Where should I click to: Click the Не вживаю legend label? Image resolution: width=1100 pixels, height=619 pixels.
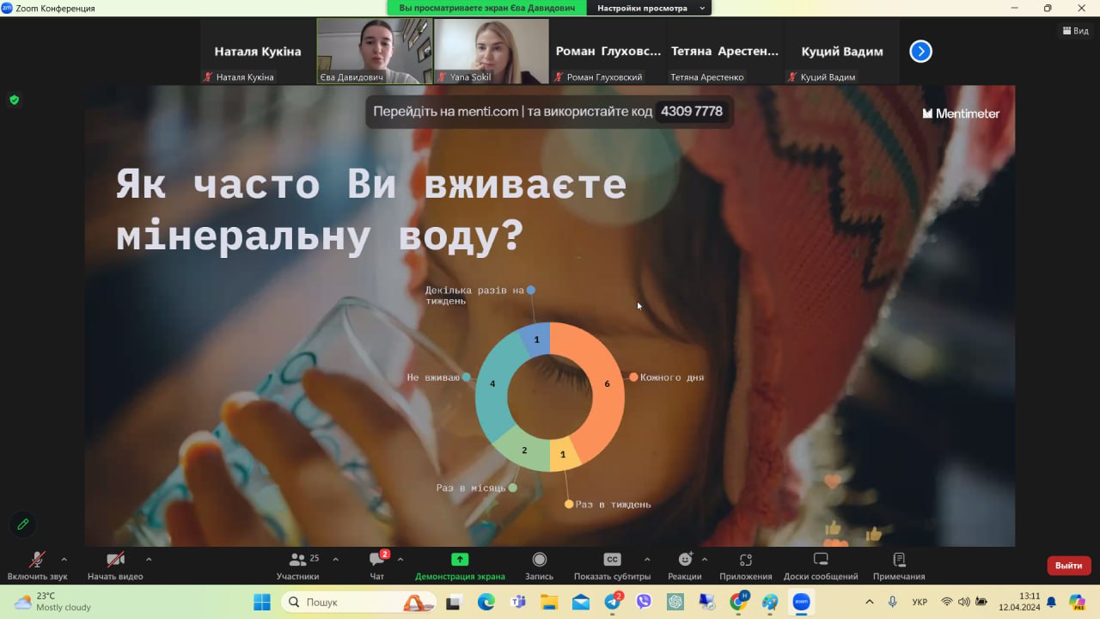(x=433, y=377)
